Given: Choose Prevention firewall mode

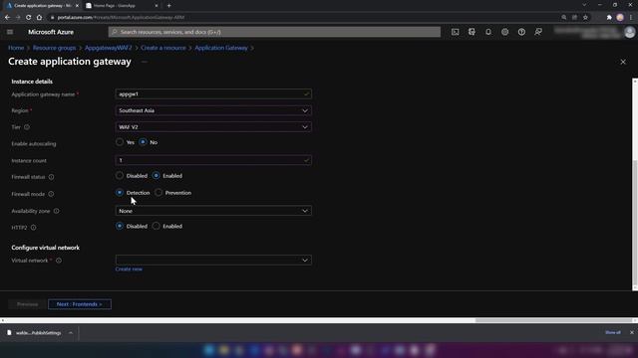Looking at the screenshot, I should pos(159,192).
